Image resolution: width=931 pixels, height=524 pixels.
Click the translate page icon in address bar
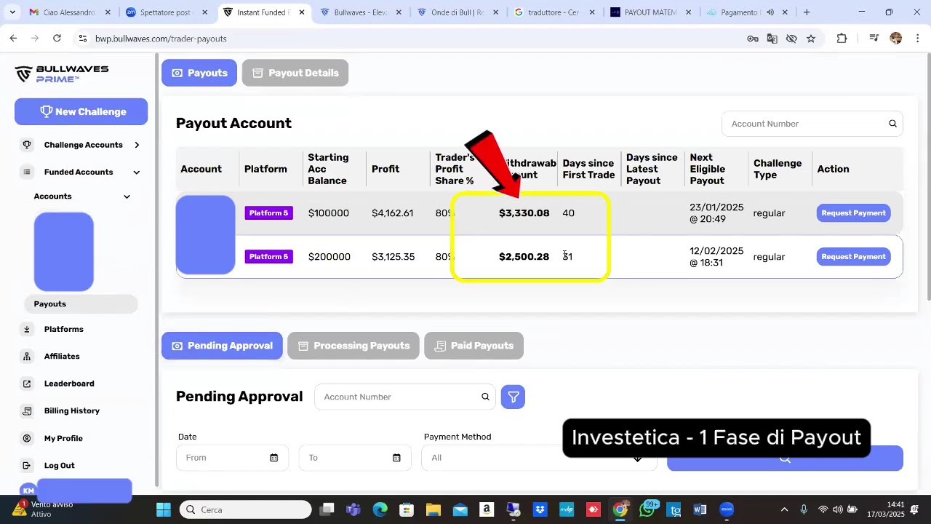pos(772,39)
